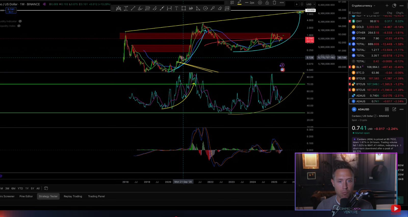Show the hidden Liquidity Index
Screen dimensions: 408x217
tap(19, 26)
